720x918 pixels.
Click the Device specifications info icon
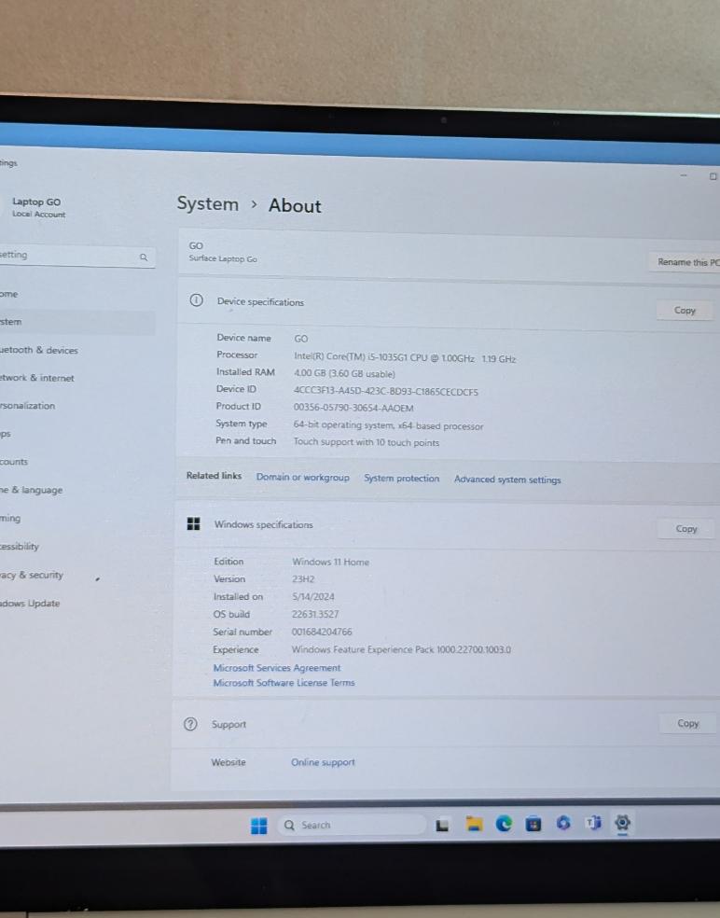point(196,301)
